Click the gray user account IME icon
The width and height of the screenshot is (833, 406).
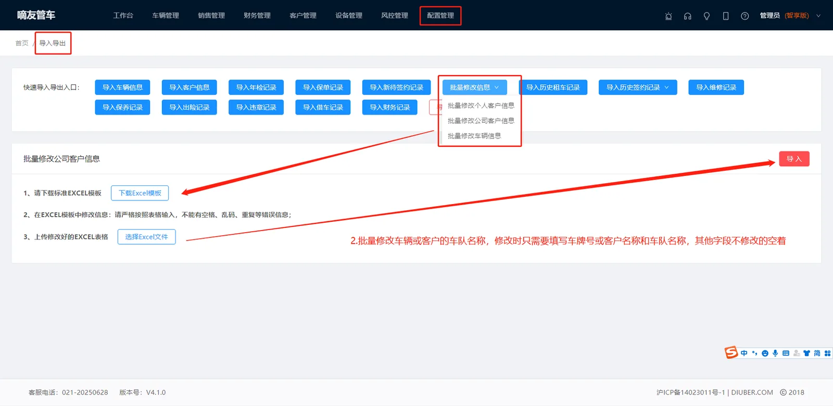(797, 353)
